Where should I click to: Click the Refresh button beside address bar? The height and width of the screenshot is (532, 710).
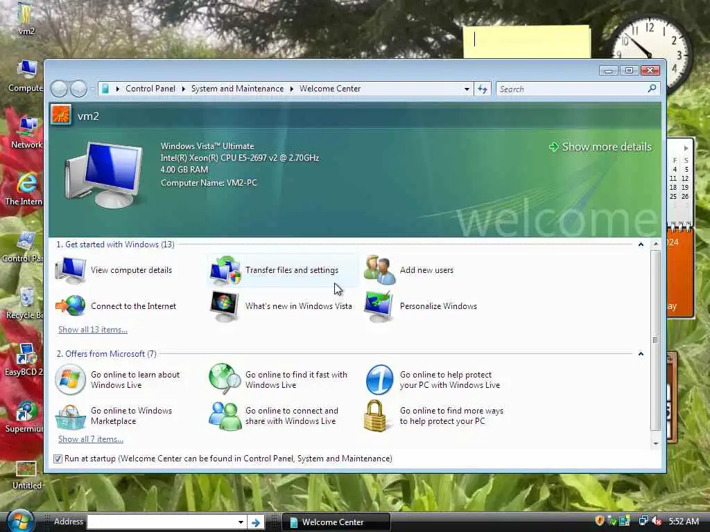(483, 89)
